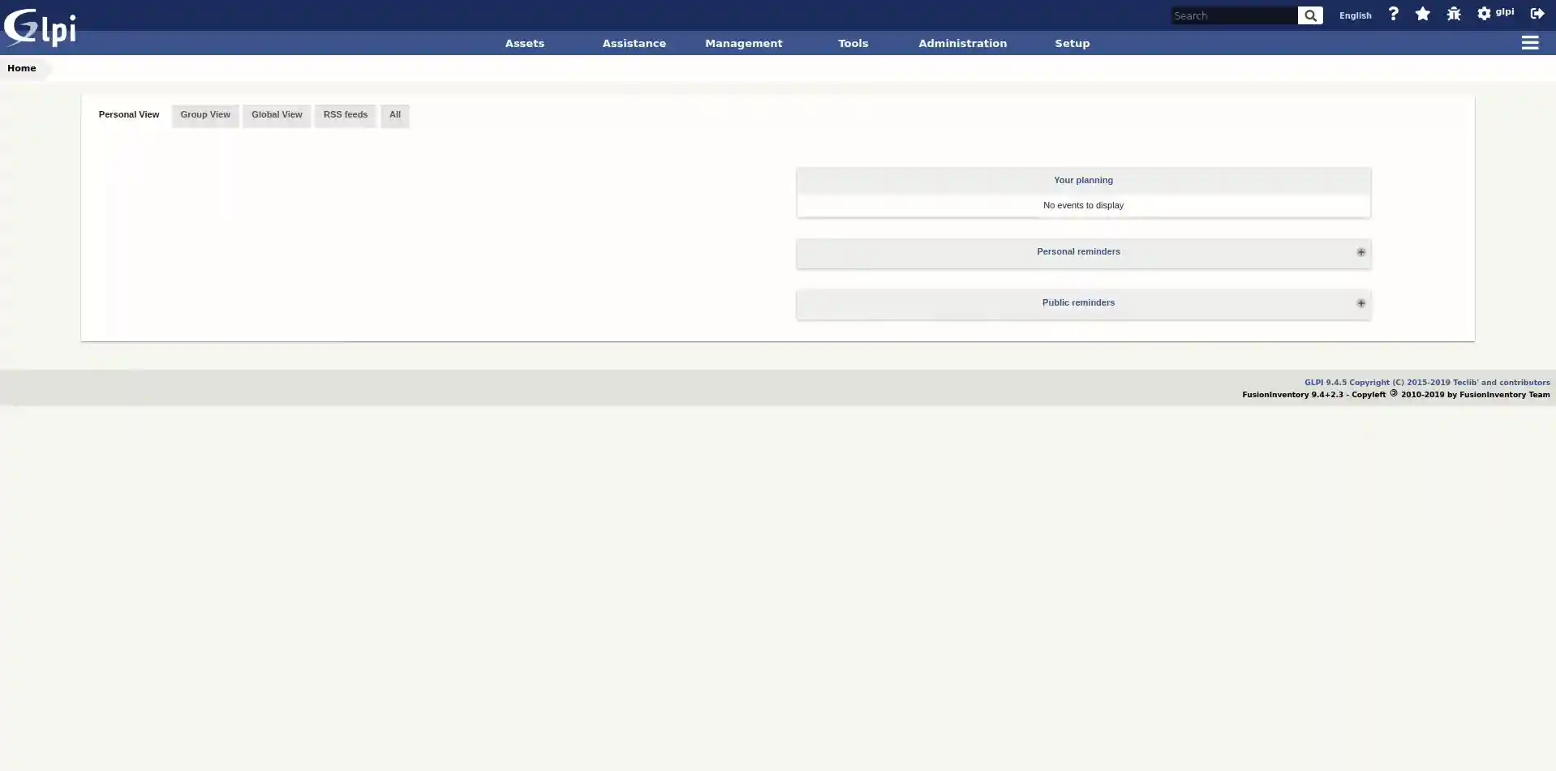Click the GLPI logo
This screenshot has width=1556, height=771.
[39, 27]
